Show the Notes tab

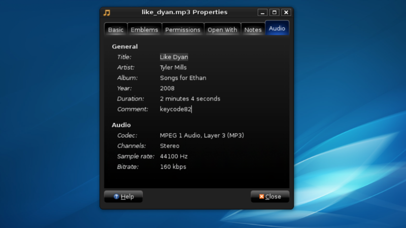(x=253, y=30)
